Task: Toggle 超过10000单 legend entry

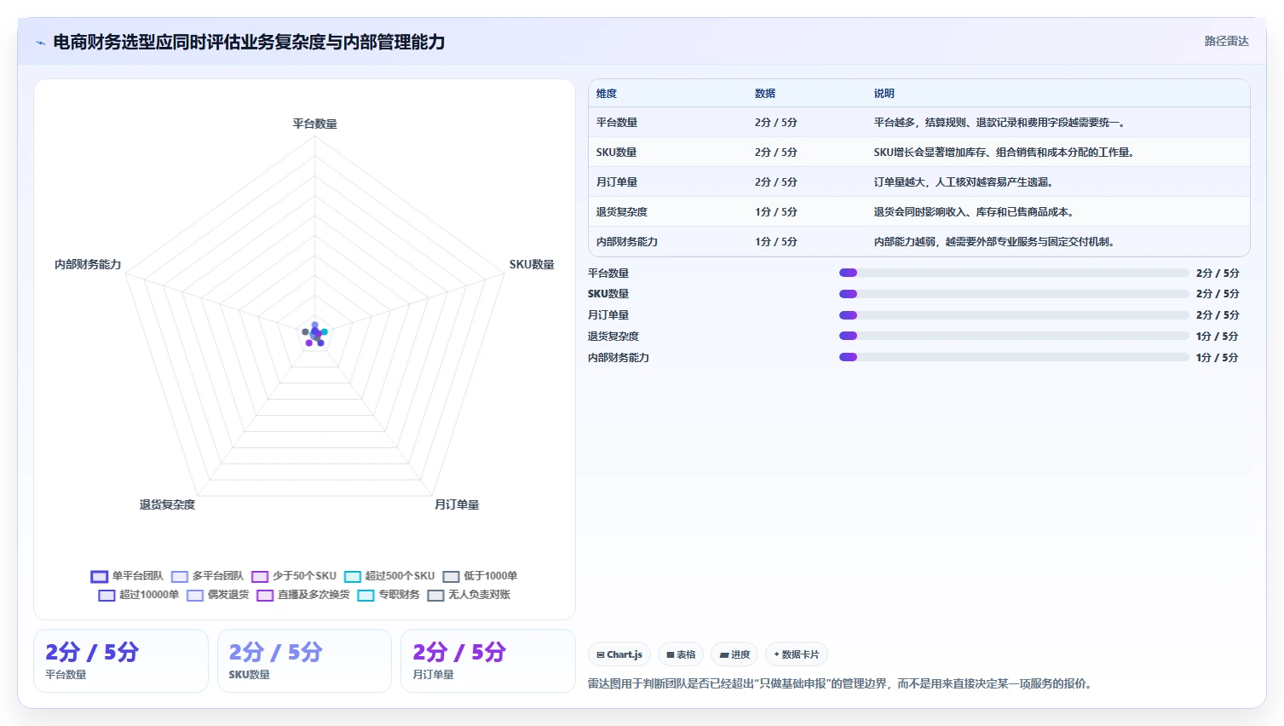Action: pyautogui.click(x=138, y=595)
